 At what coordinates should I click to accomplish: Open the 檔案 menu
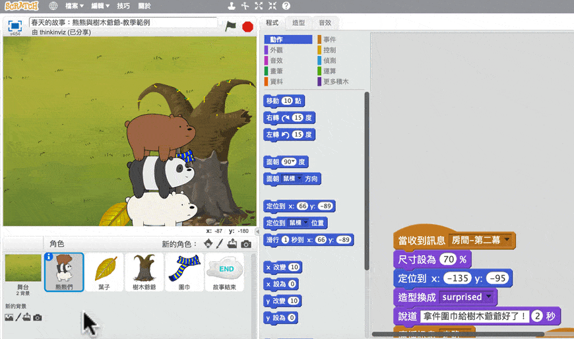pyautogui.click(x=75, y=6)
